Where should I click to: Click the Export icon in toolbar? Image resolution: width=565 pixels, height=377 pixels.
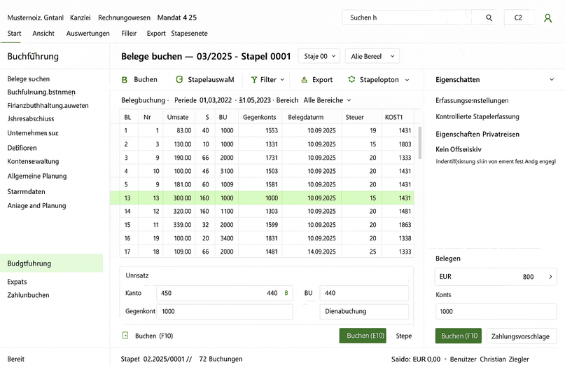304,80
